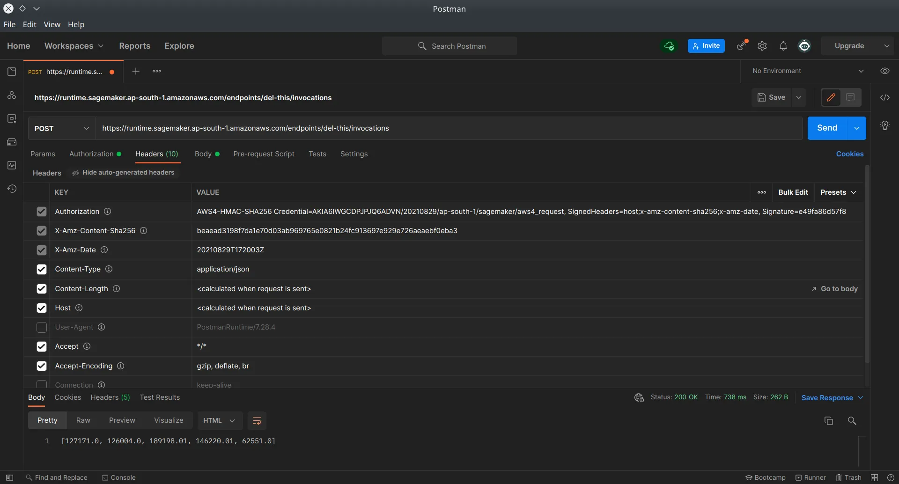Open the Edit menu
This screenshot has height=484, width=899.
pos(29,24)
